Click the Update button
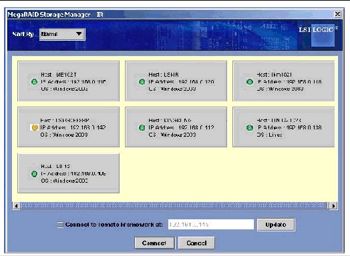Screen dimensions: 350x256 (276, 225)
